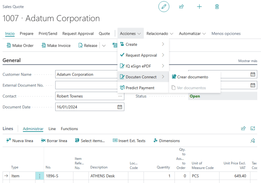
Task: Open Print/Send tab
Action: (48, 34)
